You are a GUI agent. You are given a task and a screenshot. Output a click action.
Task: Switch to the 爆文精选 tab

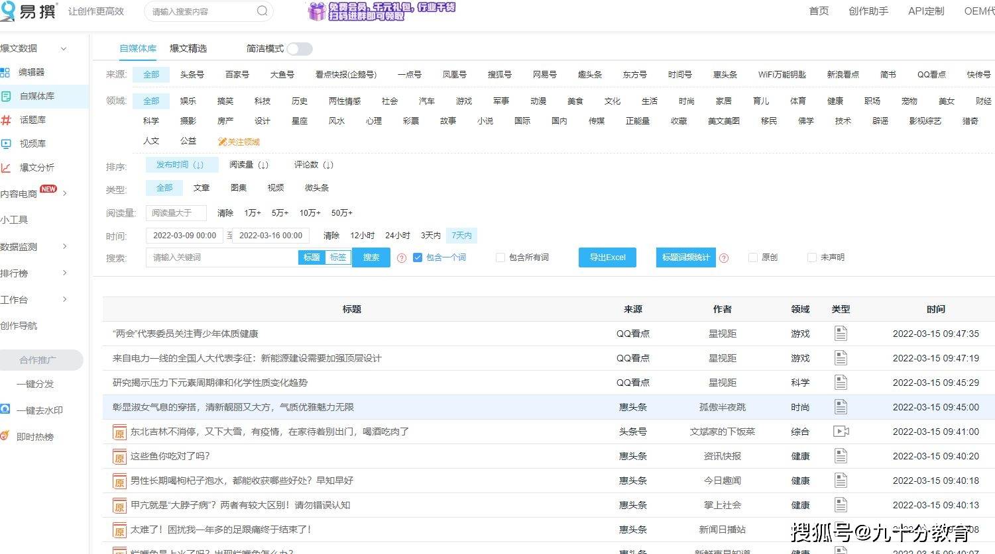[188, 48]
